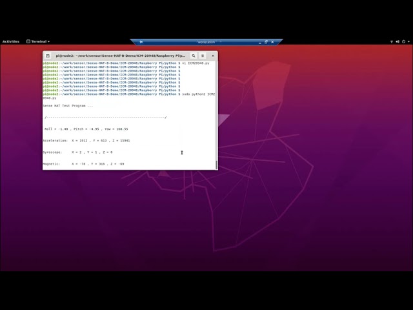Click the new tab icon in terminal header
The width and height of the screenshot is (413, 310).
(48, 56)
